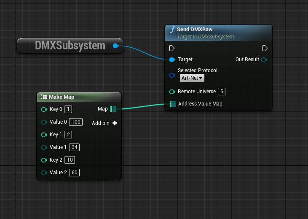The width and height of the screenshot is (308, 219).
Task: Click the DMXSubsystem node output pin
Action: pyautogui.click(x=115, y=46)
